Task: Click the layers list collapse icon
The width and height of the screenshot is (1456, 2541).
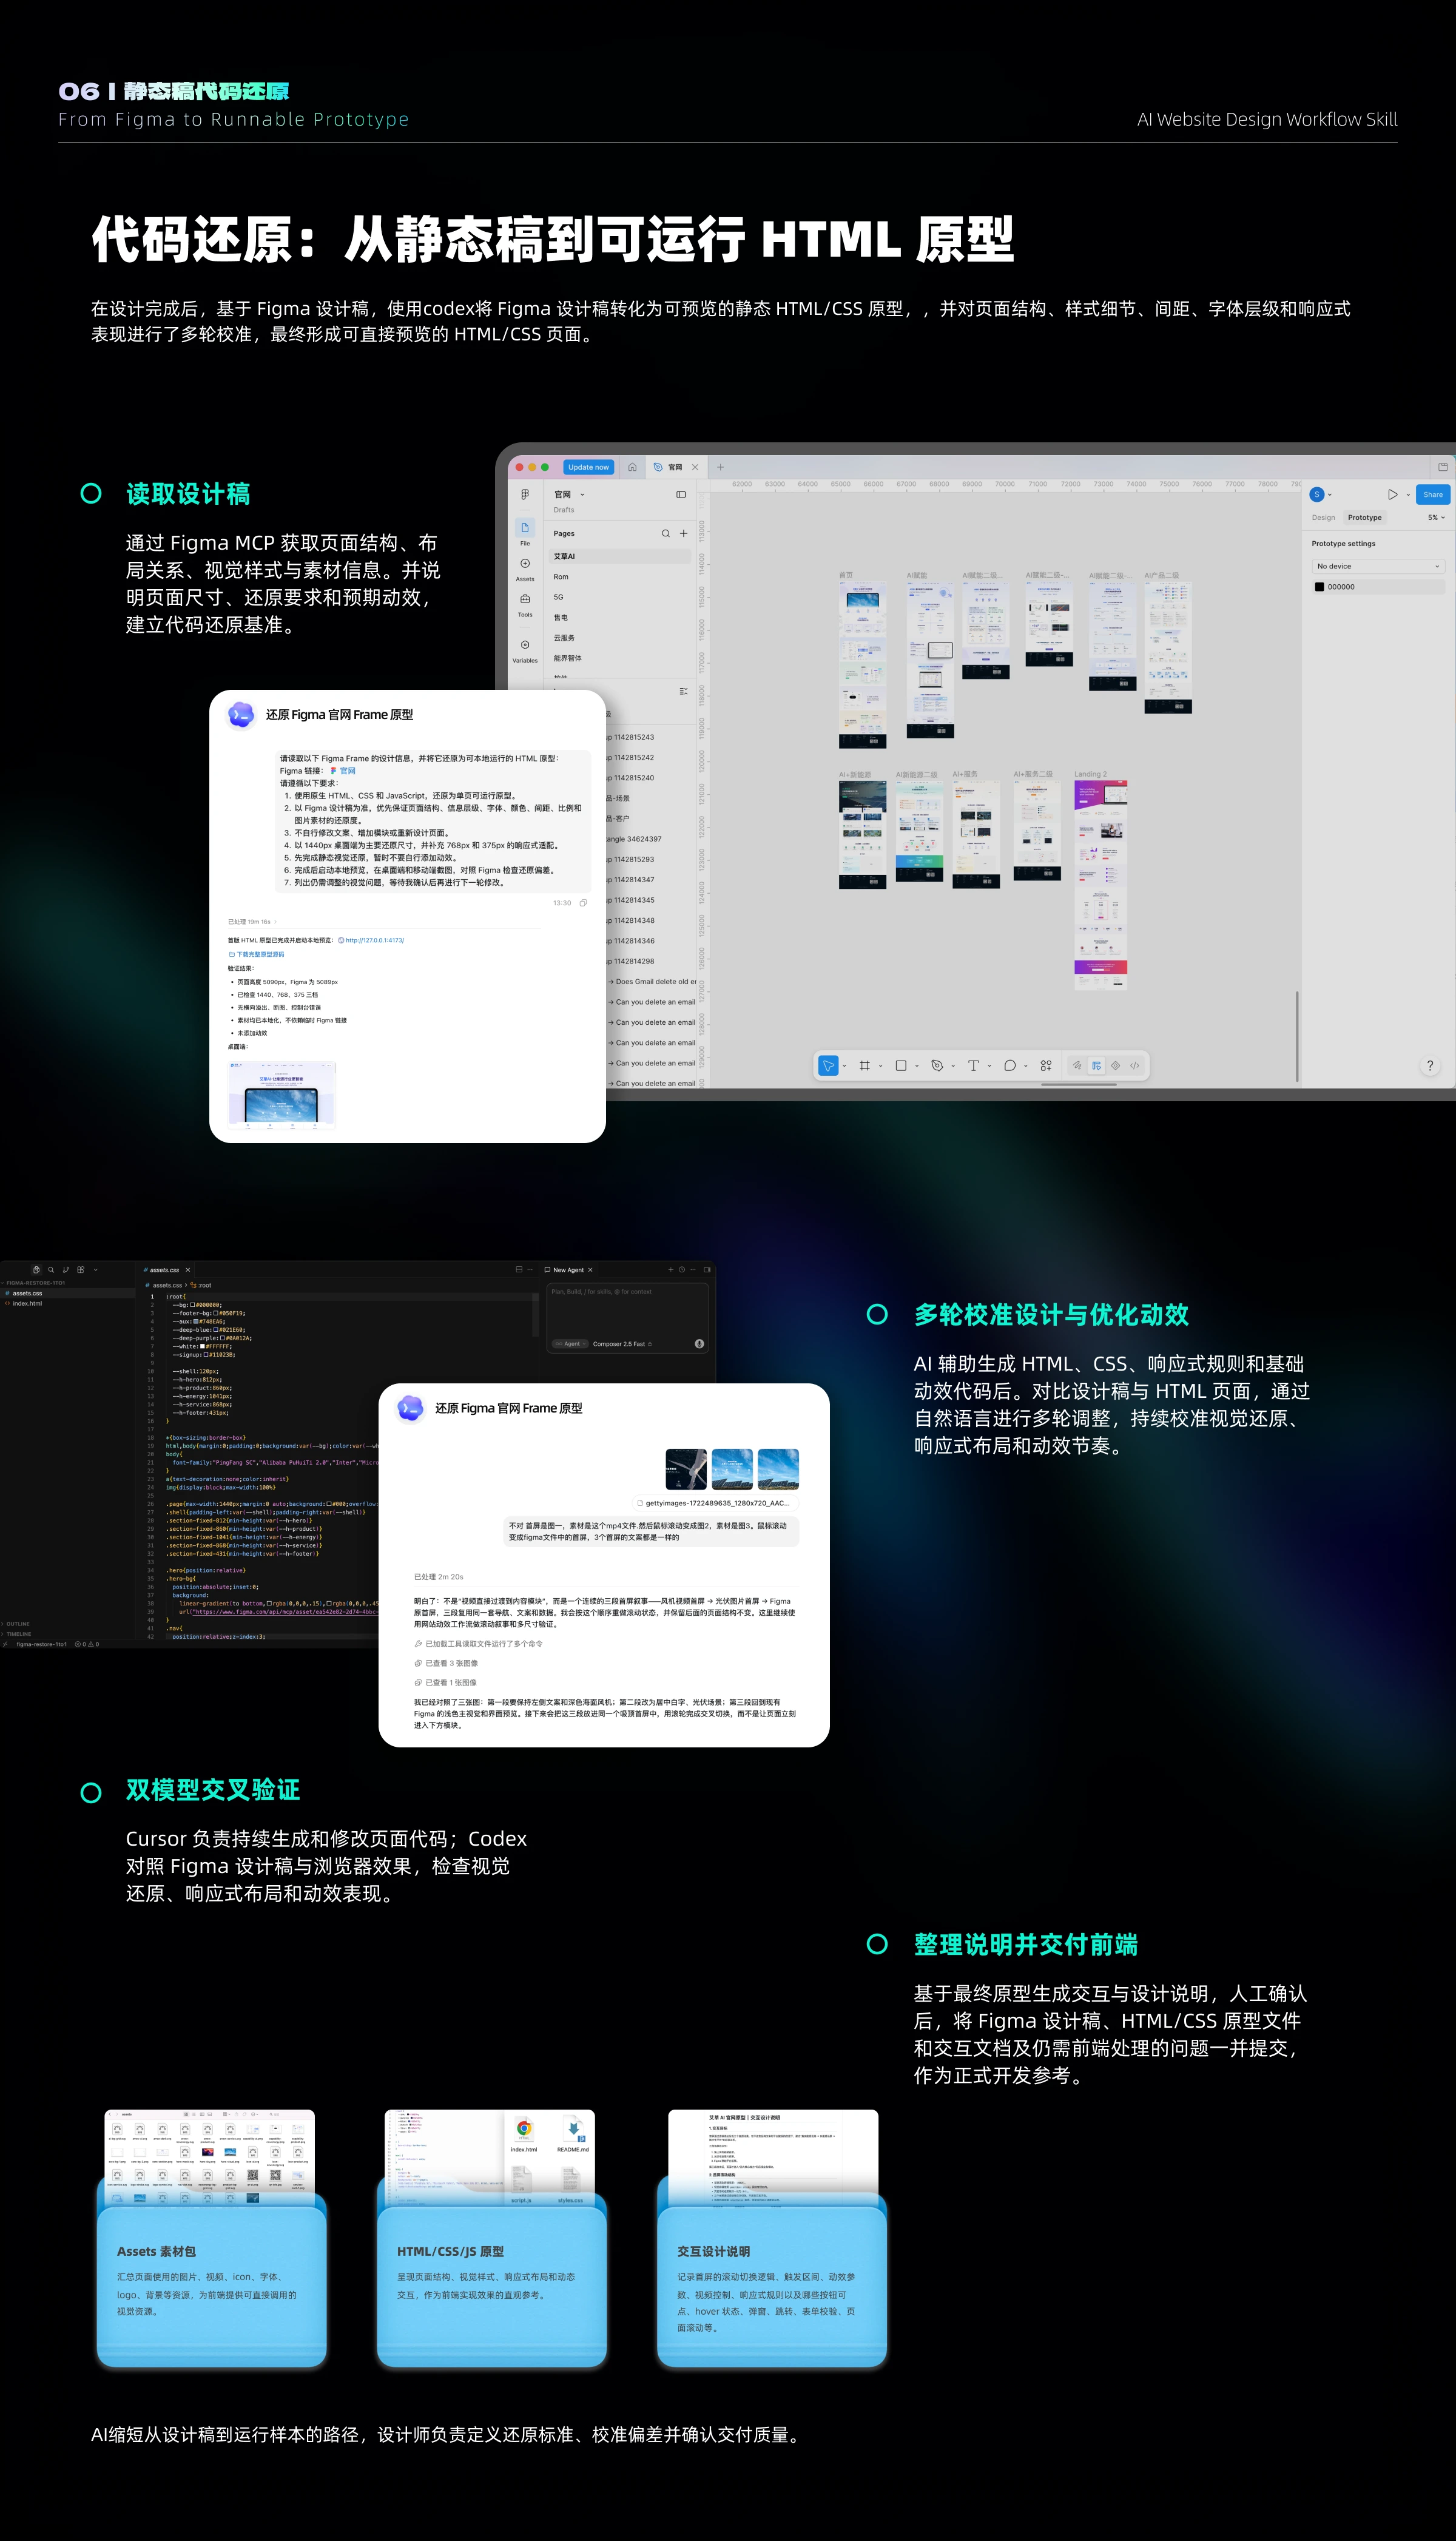Action: [683, 691]
